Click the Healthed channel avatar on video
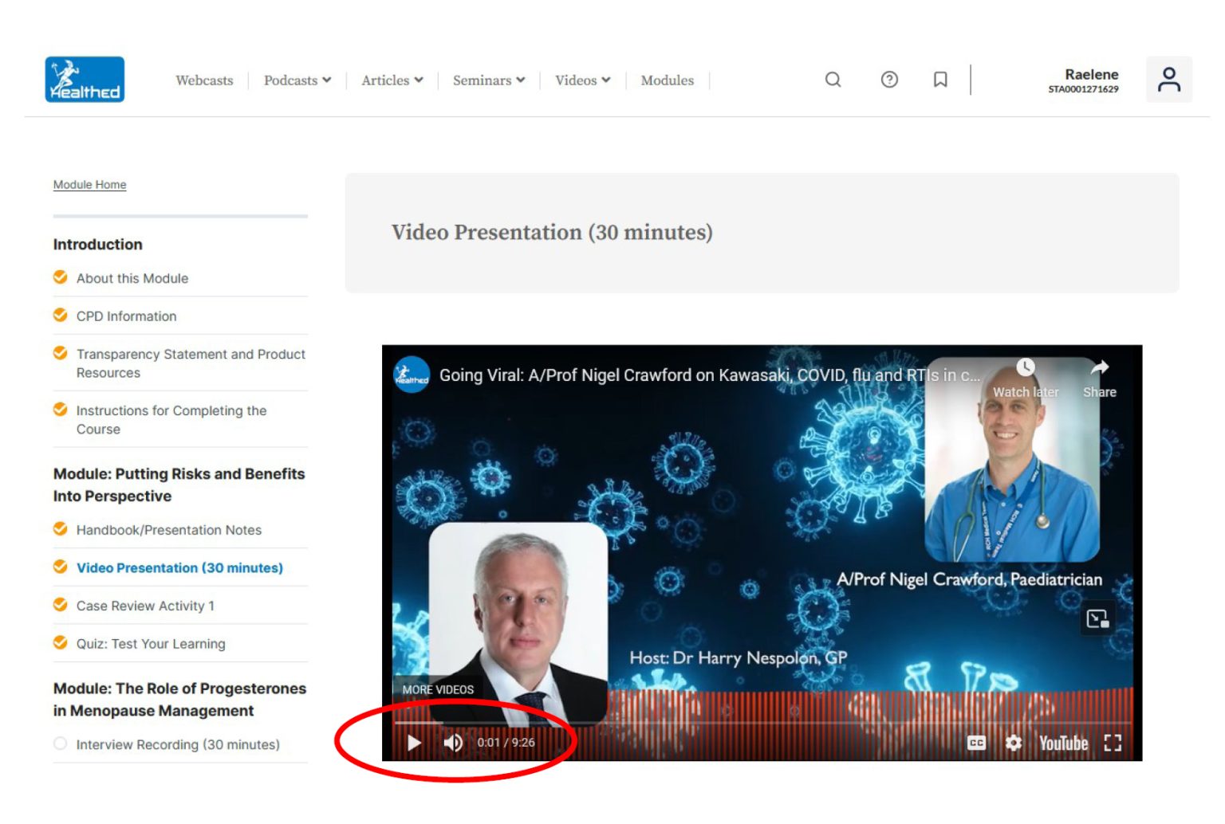 click(x=412, y=375)
